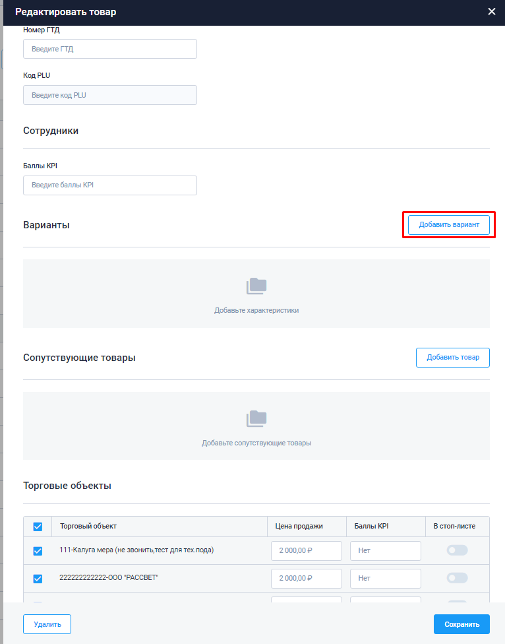Click folder icon in Варианты empty area
Screen dimensions: 505x644
coord(256,286)
